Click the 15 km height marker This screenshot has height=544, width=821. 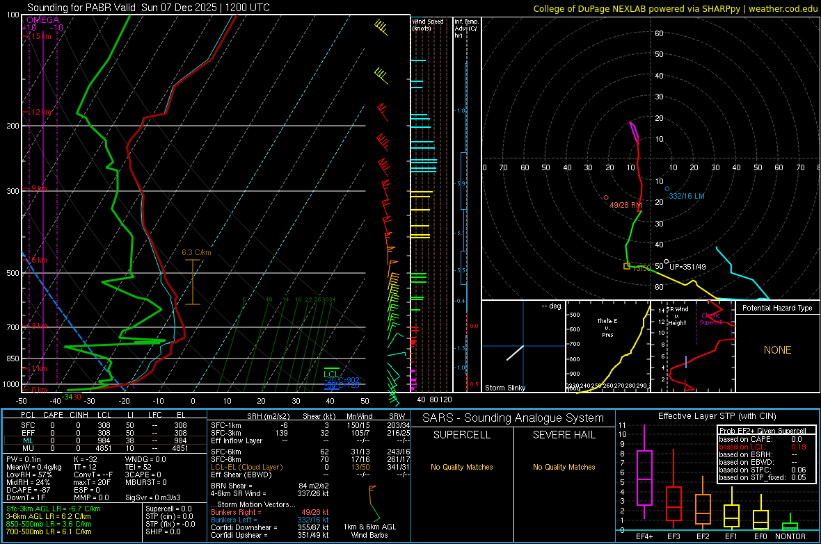pyautogui.click(x=41, y=36)
